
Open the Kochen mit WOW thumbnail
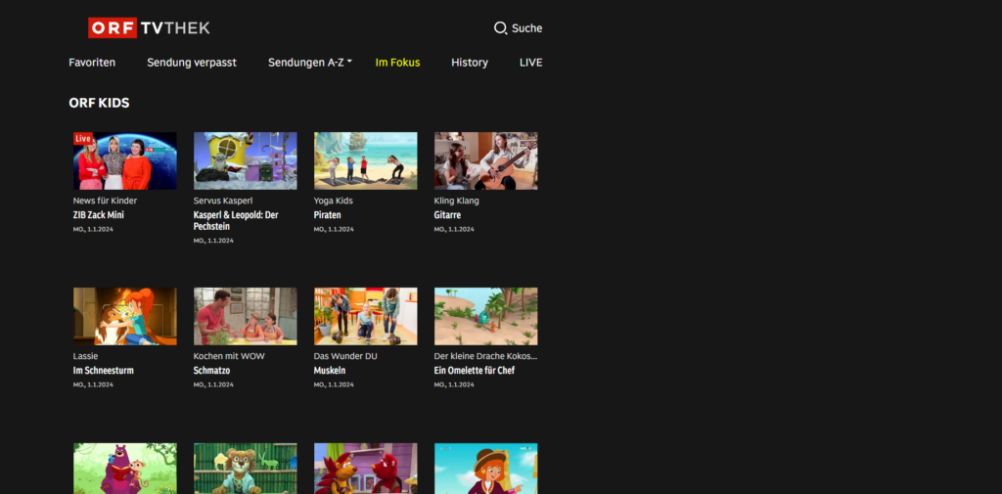(246, 316)
